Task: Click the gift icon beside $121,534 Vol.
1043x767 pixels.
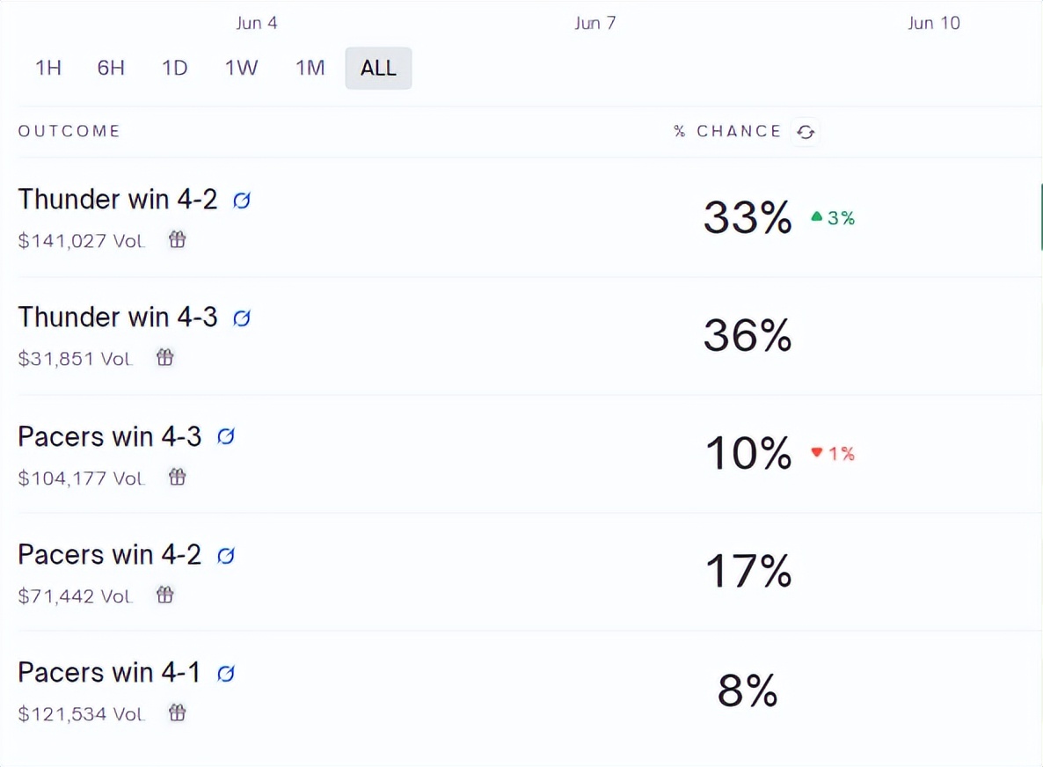Action: coord(177,712)
